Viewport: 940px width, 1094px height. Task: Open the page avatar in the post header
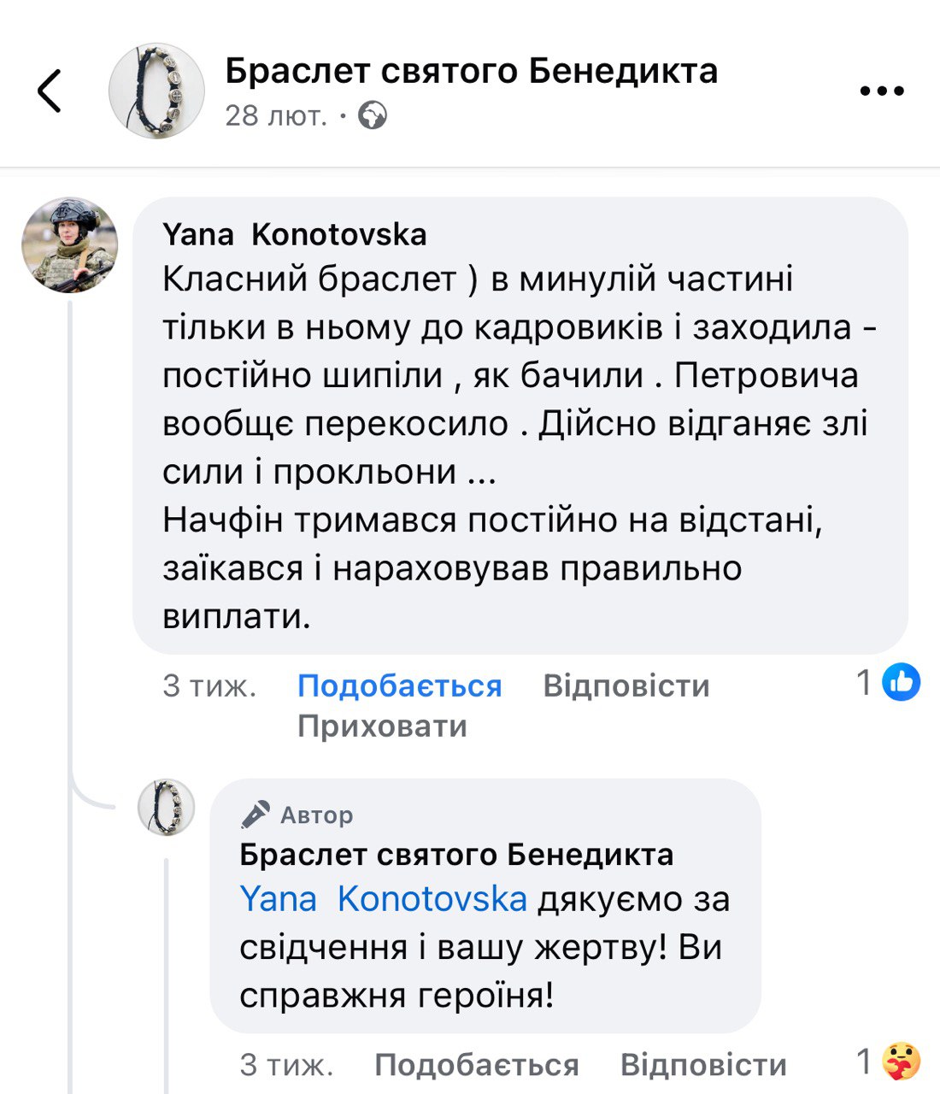pos(157,91)
